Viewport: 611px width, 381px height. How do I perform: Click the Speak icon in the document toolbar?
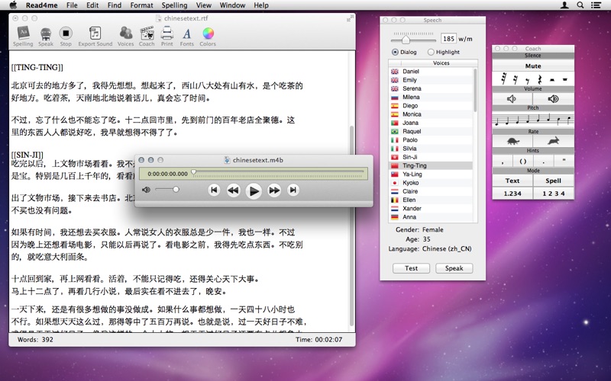[x=46, y=37]
